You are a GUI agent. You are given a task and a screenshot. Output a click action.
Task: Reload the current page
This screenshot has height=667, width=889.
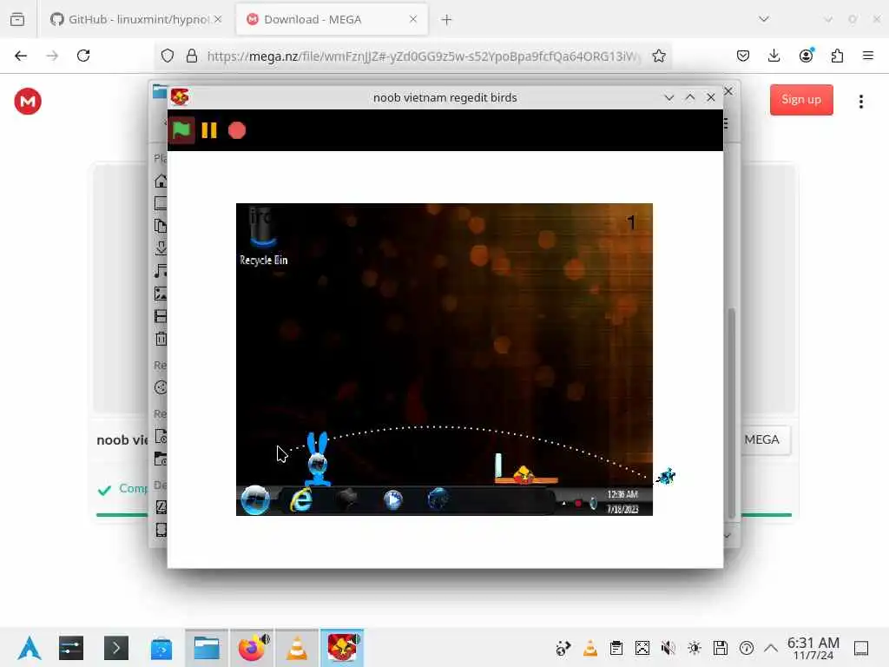pos(83,56)
